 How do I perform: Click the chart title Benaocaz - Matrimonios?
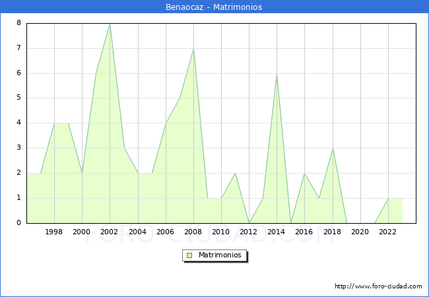(x=214, y=7)
